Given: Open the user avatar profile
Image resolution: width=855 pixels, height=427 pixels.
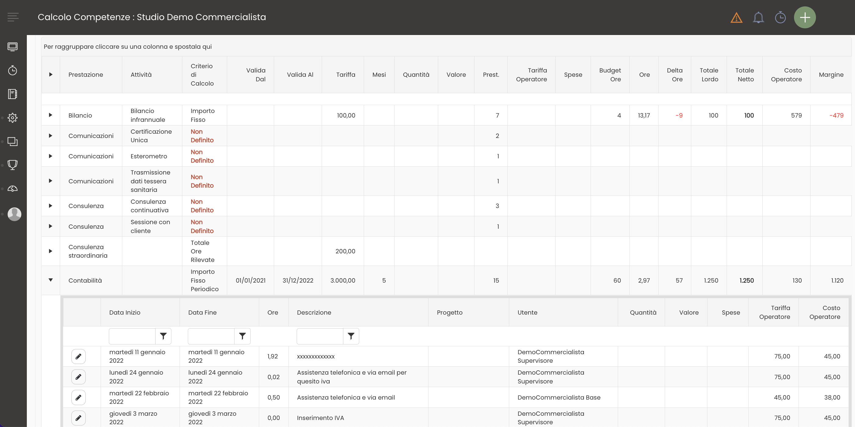Looking at the screenshot, I should click(x=14, y=214).
